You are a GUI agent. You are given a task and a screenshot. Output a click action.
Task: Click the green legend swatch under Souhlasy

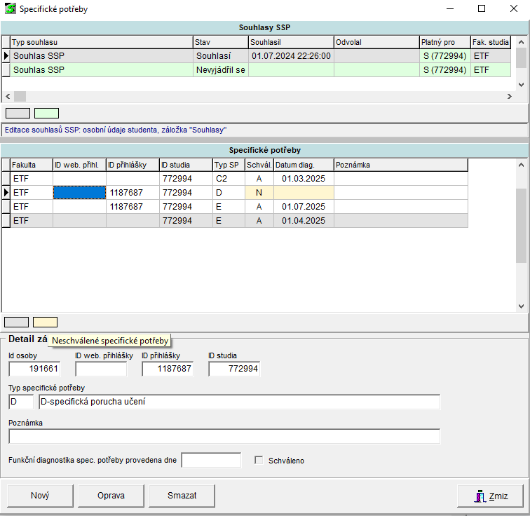point(47,113)
